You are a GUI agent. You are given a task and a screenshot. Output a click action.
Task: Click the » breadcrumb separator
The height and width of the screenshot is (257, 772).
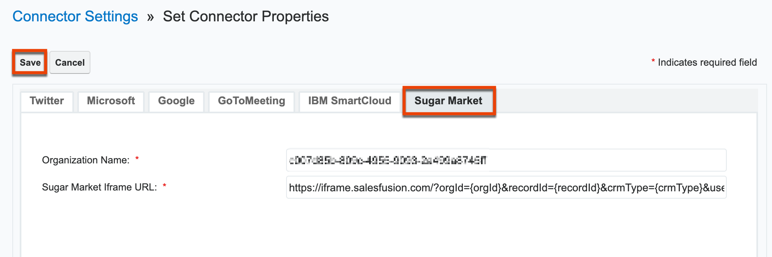(x=150, y=17)
